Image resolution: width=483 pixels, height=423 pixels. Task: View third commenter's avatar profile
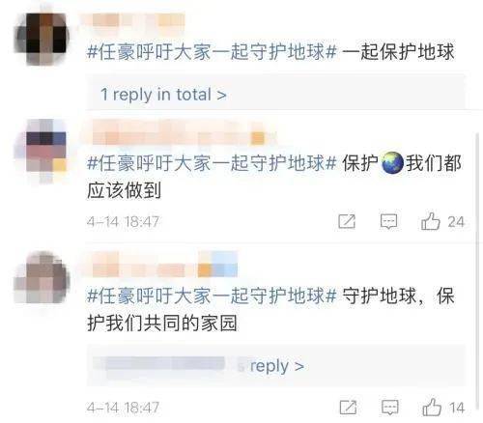click(42, 278)
